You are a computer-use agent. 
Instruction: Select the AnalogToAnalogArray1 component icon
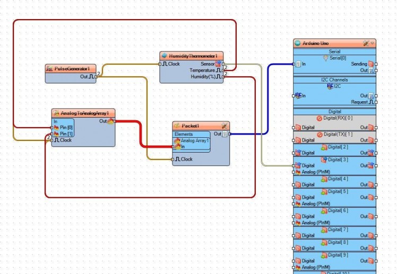[56, 113]
